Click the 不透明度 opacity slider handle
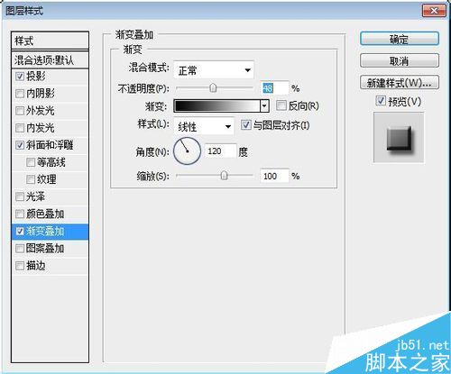451x374 pixels. click(213, 88)
